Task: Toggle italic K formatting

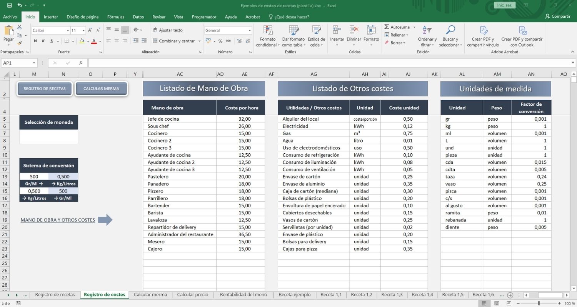Action: tap(43, 41)
